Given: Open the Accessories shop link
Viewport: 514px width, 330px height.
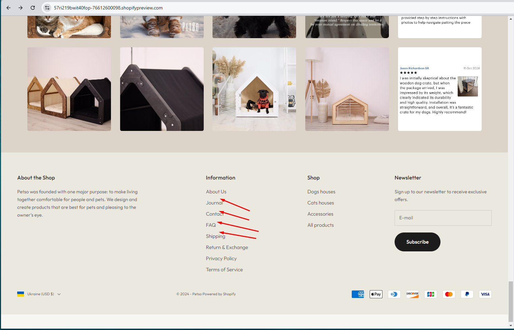Looking at the screenshot, I should [x=320, y=214].
